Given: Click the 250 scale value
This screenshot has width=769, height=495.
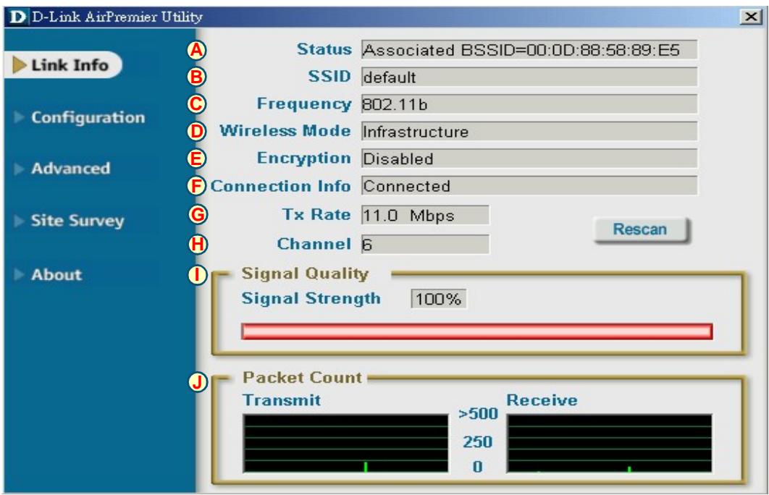Looking at the screenshot, I should tap(478, 442).
